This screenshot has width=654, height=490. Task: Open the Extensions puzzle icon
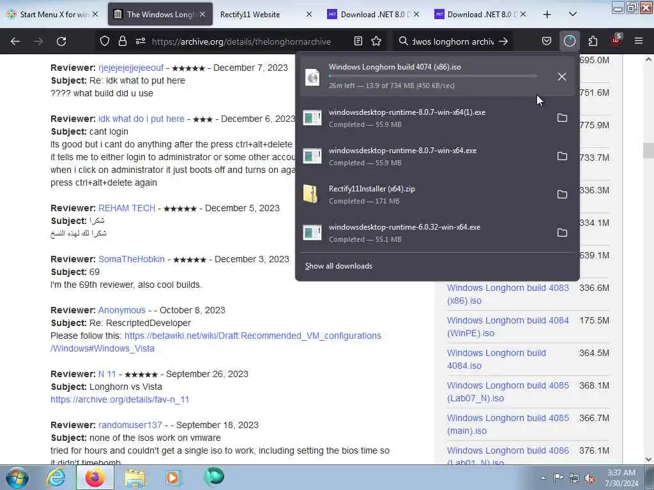pos(593,41)
